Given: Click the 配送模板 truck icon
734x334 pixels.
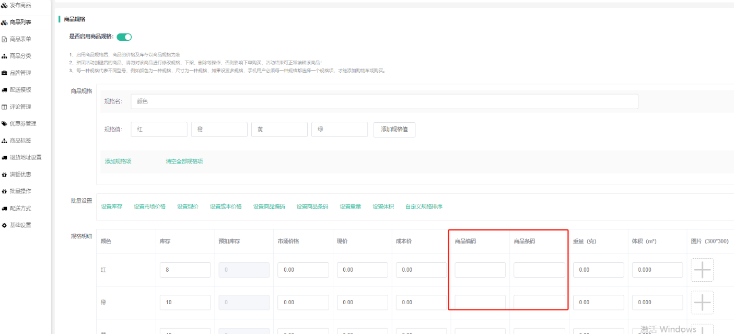Looking at the screenshot, I should pyautogui.click(x=4, y=90).
